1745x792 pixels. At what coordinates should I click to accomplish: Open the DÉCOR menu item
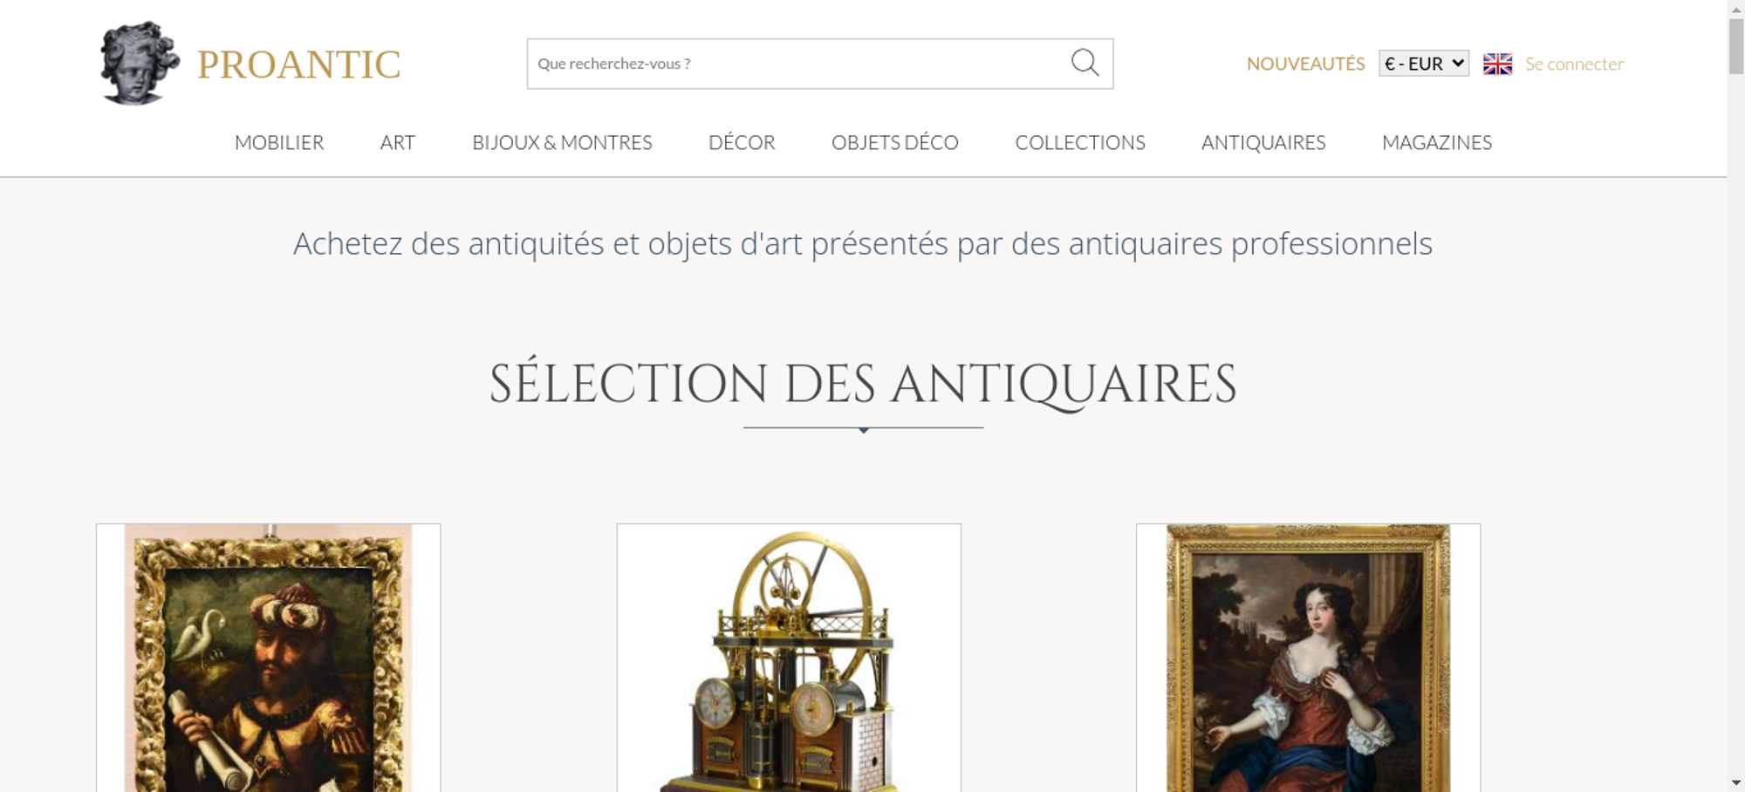click(742, 142)
